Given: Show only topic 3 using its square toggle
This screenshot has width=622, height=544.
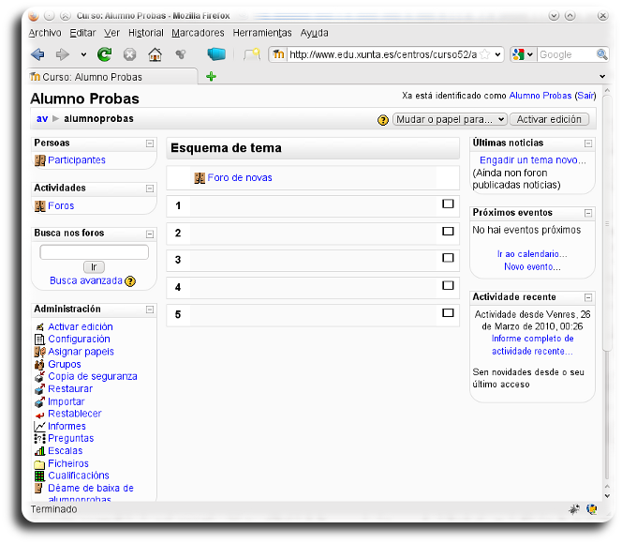Looking at the screenshot, I should tap(448, 258).
